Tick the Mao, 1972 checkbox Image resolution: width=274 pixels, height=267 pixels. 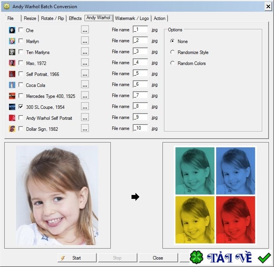(x=21, y=63)
